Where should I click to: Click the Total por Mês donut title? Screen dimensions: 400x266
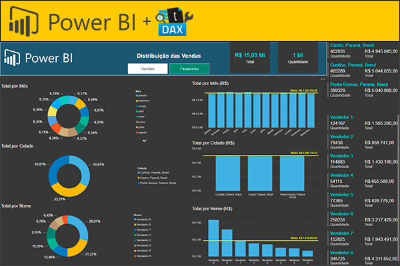point(15,86)
